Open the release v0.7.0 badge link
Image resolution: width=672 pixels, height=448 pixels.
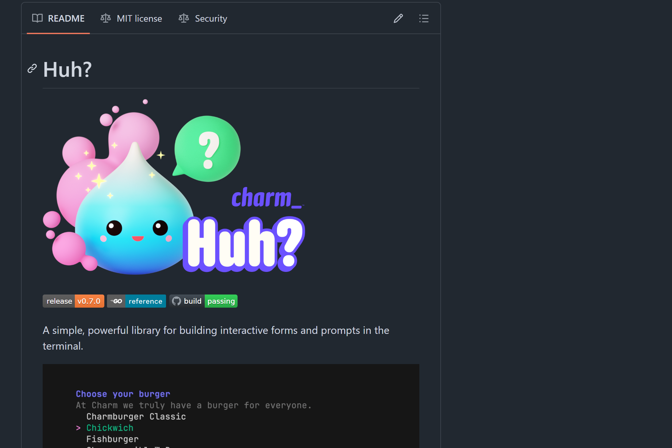(x=73, y=301)
